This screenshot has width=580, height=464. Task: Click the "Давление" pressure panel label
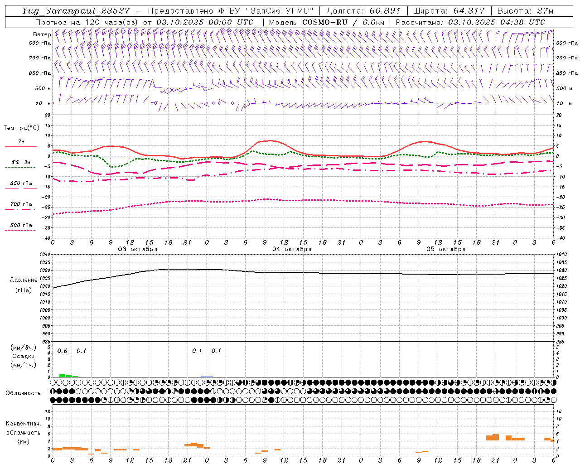tap(24, 280)
